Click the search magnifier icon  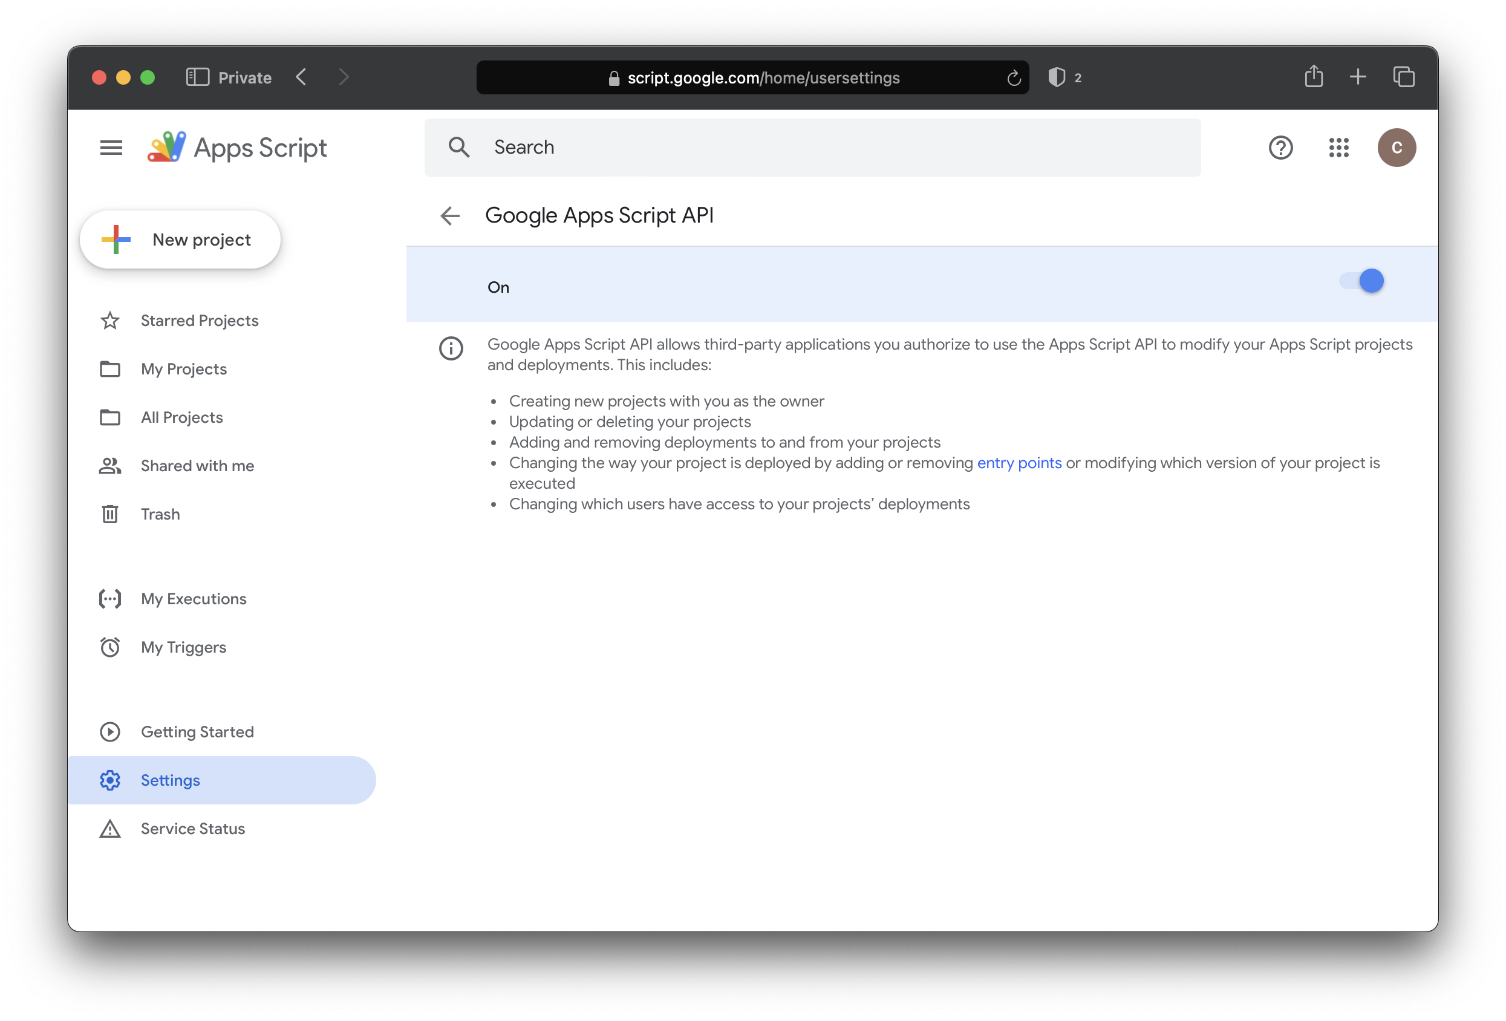click(x=459, y=148)
